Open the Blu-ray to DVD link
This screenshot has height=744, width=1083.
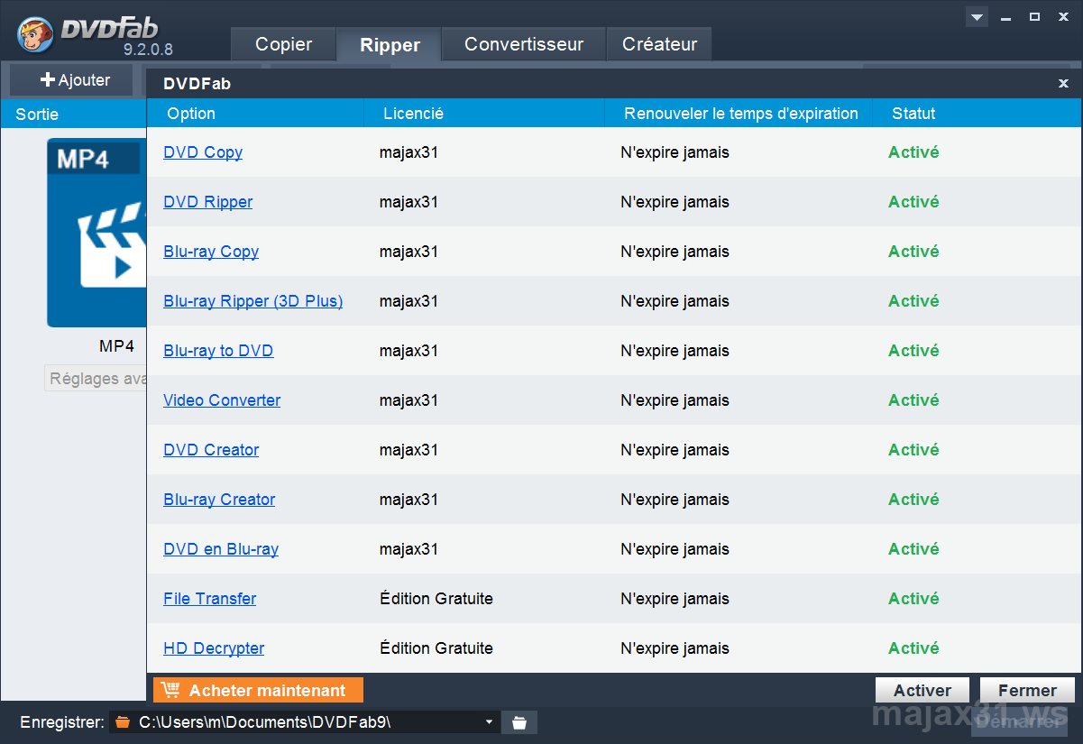tap(218, 351)
